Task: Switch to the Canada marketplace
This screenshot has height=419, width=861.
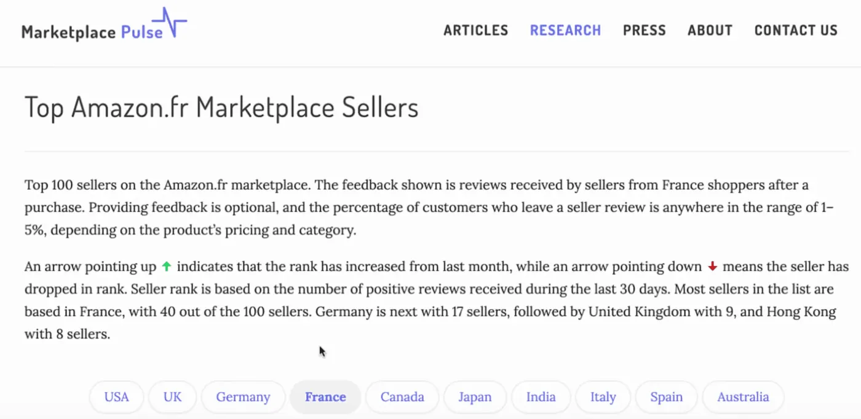Action: (x=402, y=397)
